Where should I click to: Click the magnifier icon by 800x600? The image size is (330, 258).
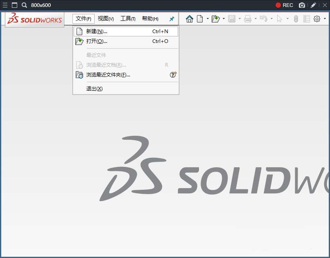point(25,5)
